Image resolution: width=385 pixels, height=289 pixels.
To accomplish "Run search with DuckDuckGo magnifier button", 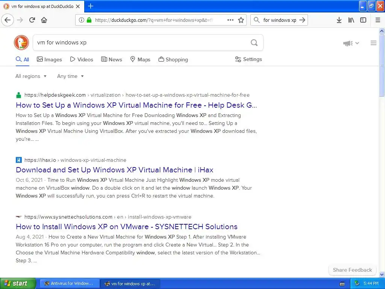I will [x=254, y=43].
